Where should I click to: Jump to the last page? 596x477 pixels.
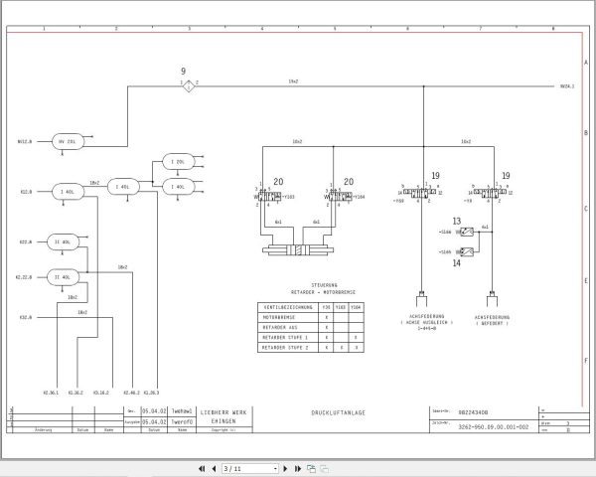tap(298, 469)
